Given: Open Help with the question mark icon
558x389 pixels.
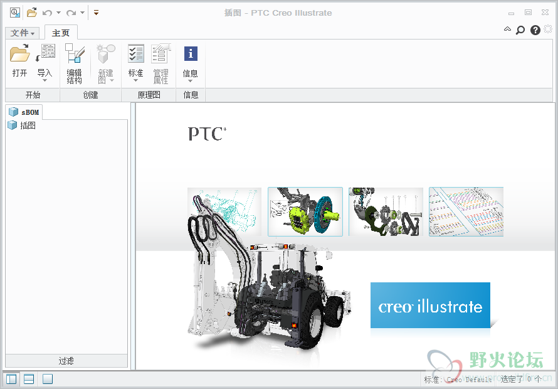Looking at the screenshot, I should click(x=535, y=30).
